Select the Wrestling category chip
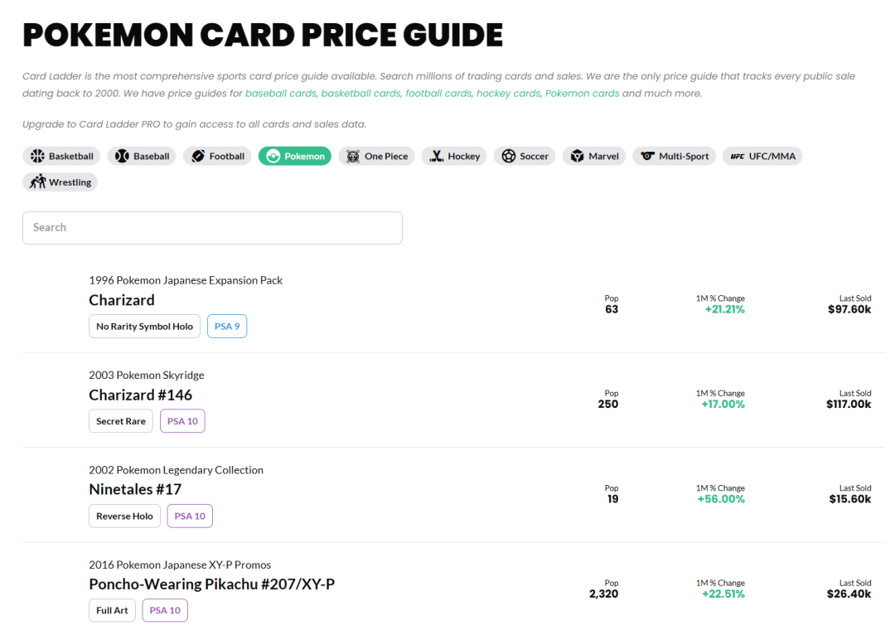 pyautogui.click(x=60, y=182)
